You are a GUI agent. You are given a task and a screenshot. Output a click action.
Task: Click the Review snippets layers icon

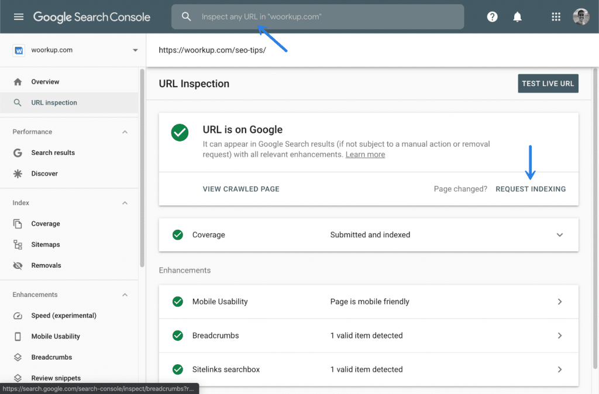click(x=18, y=378)
